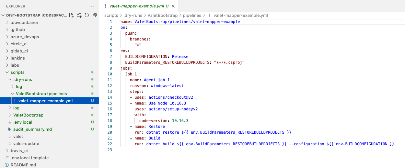
Task: Click the markdown icon beside audit_summary.md
Action: tap(9, 129)
